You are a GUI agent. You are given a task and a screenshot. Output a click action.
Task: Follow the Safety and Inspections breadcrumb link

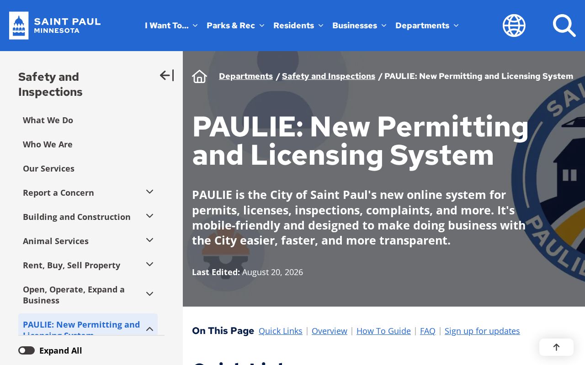click(329, 76)
